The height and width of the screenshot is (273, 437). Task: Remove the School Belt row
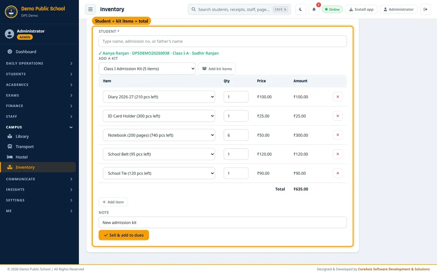point(338,154)
